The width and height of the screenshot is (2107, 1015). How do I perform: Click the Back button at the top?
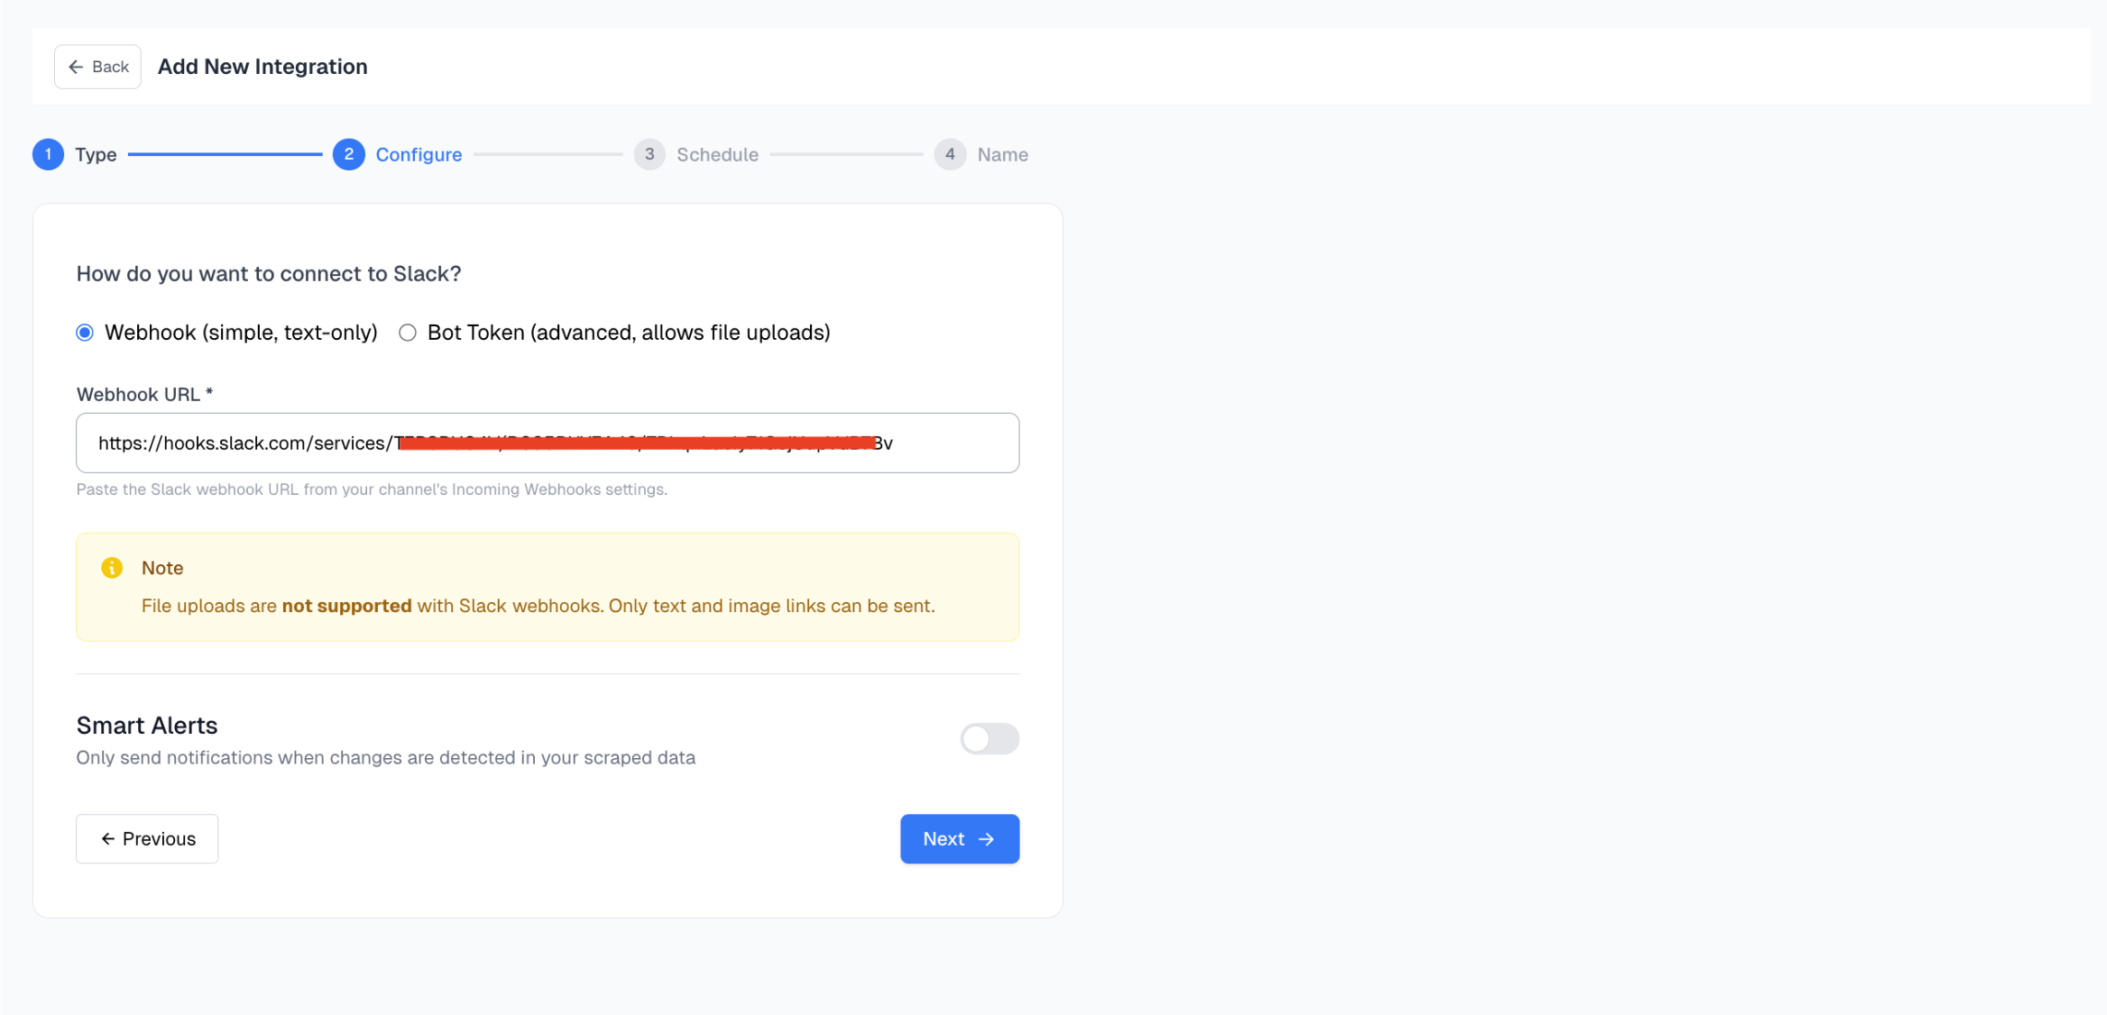(x=97, y=67)
